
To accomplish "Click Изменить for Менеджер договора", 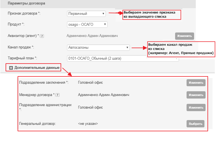I will tap(196, 95).
